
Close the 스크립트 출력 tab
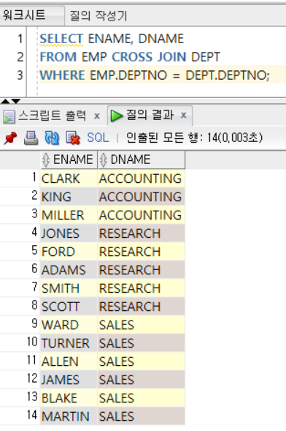[x=97, y=116]
